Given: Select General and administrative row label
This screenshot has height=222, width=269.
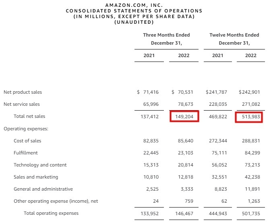Looking at the screenshot, I should [x=43, y=189].
